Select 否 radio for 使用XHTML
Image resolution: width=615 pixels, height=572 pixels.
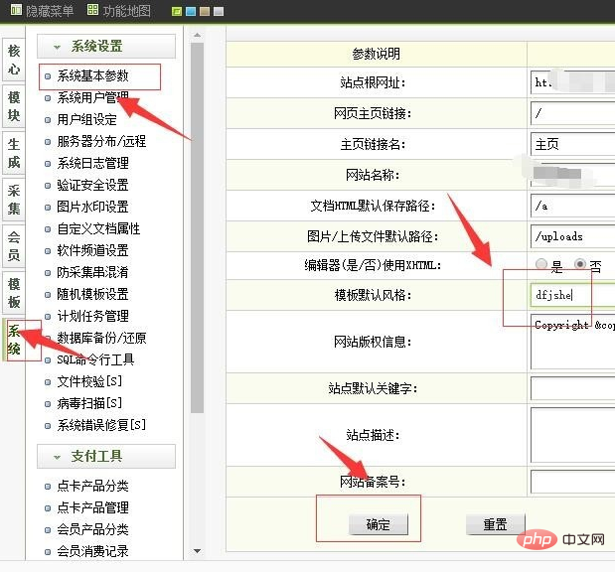coord(580,264)
